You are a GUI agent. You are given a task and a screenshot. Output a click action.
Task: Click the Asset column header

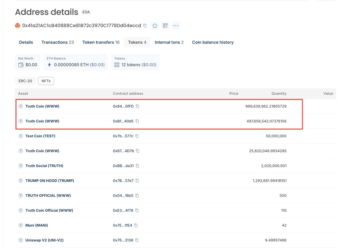pos(23,93)
